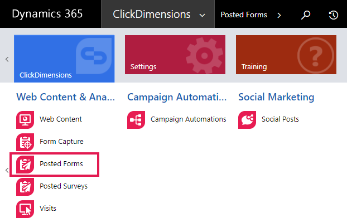Open the recent history clock icon
The image size is (347, 222).
333,15
